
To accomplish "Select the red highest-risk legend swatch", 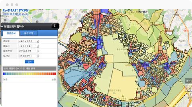I will 55,74.
